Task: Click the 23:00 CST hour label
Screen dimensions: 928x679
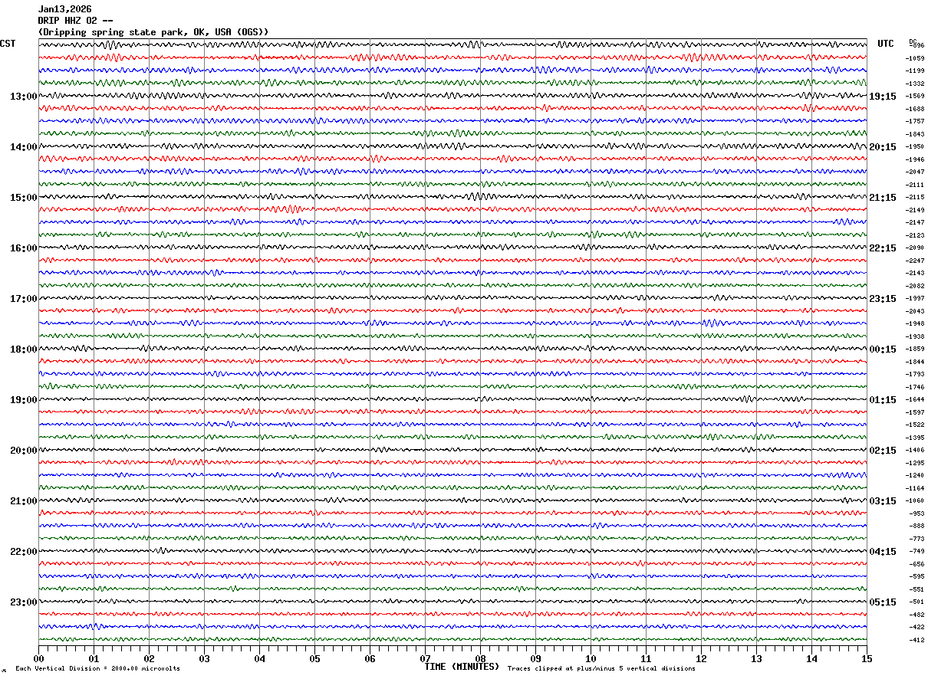Action: (x=23, y=602)
